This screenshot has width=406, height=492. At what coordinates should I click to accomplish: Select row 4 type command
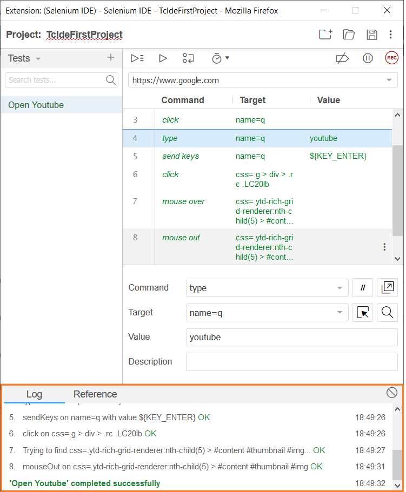257,138
